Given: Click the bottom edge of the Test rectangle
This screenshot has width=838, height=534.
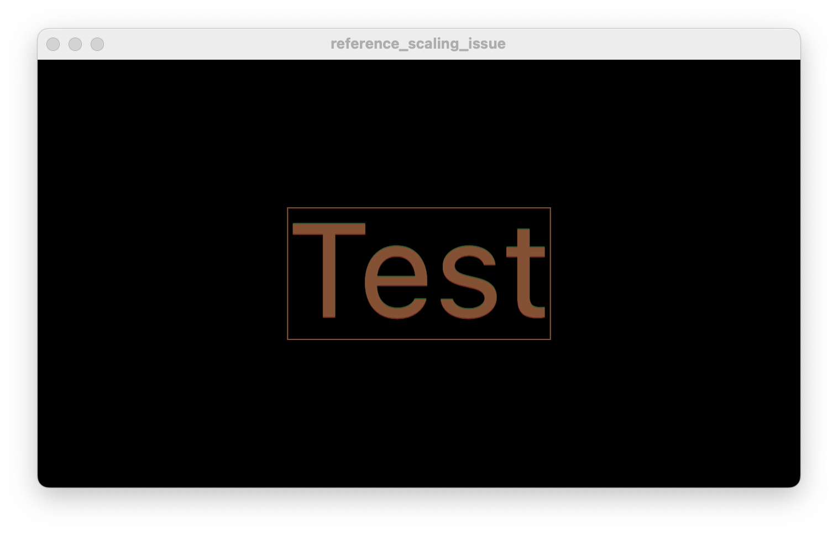Looking at the screenshot, I should (418, 339).
